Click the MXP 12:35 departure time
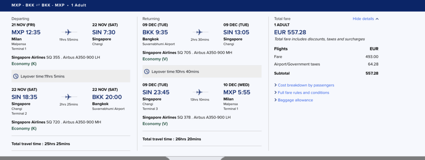 (x=26, y=32)
